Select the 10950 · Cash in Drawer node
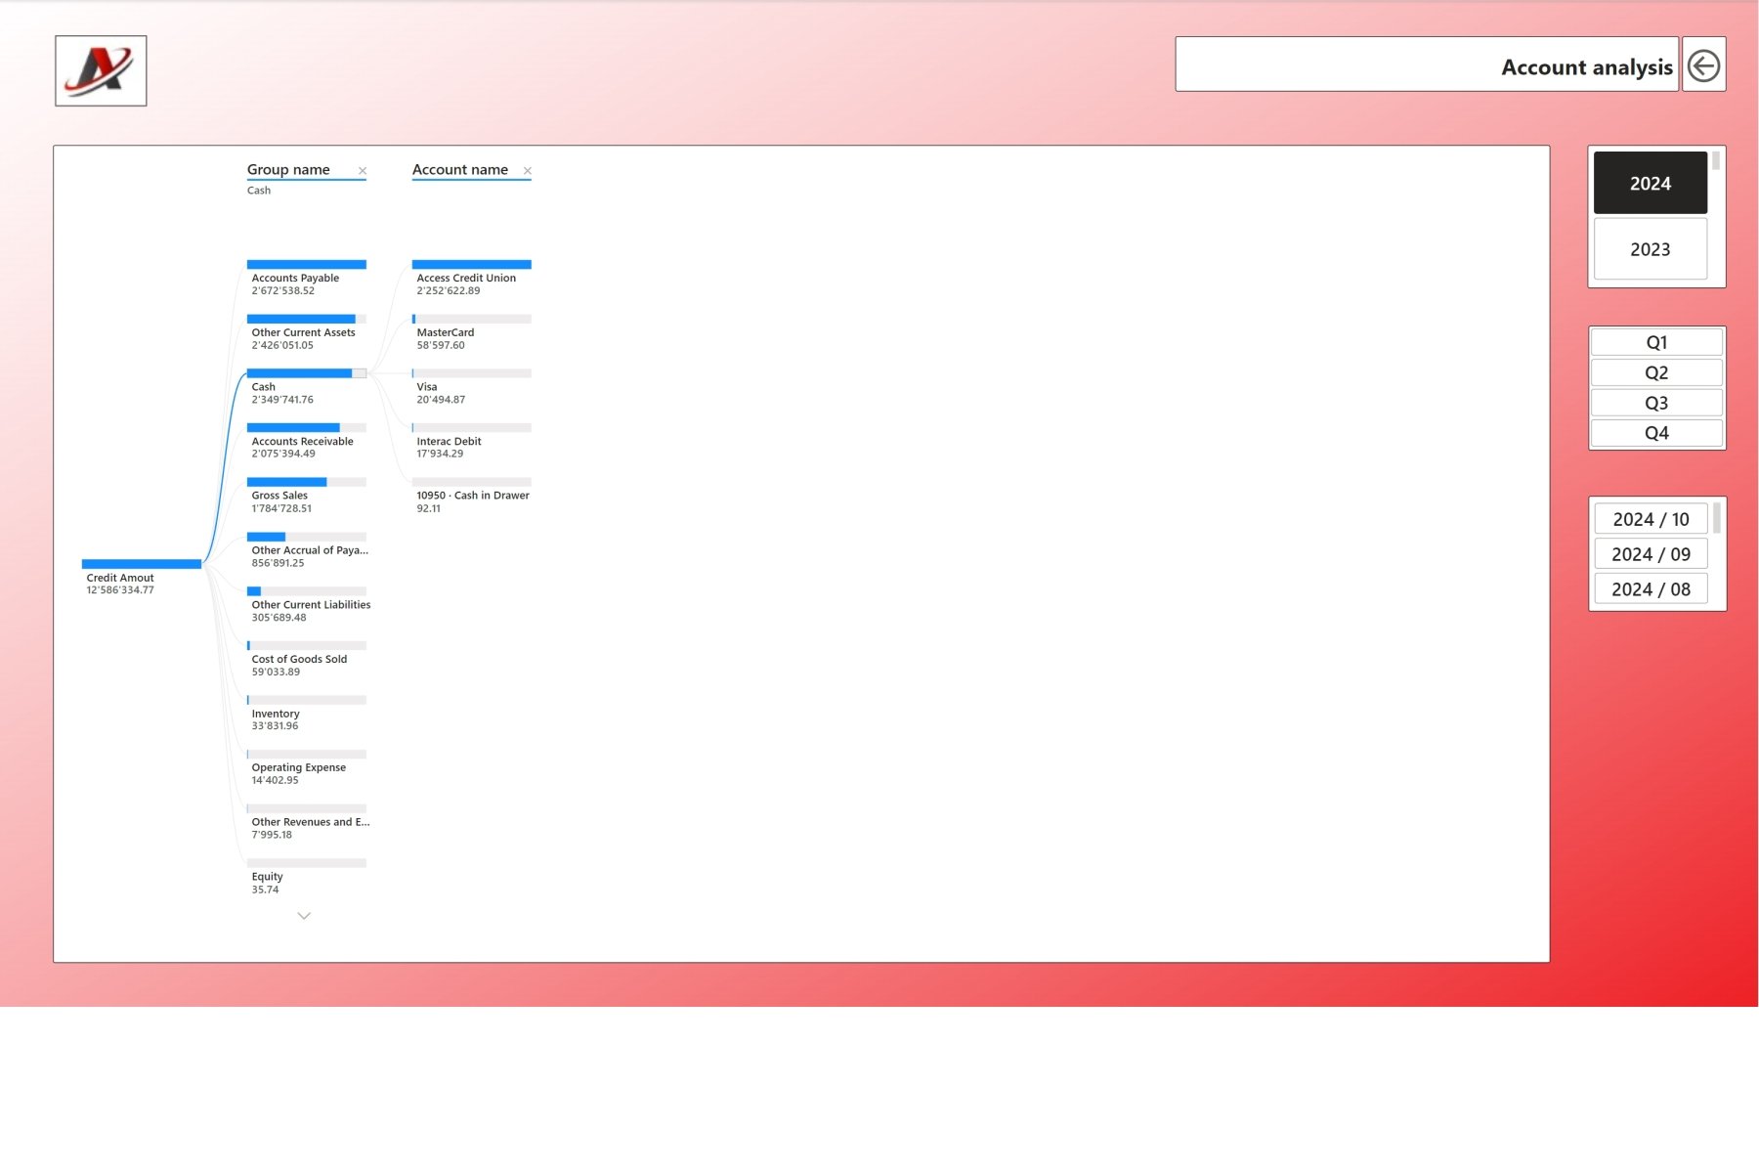The image size is (1759, 1173). coord(472,496)
